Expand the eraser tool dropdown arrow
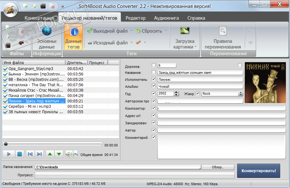 145,42
